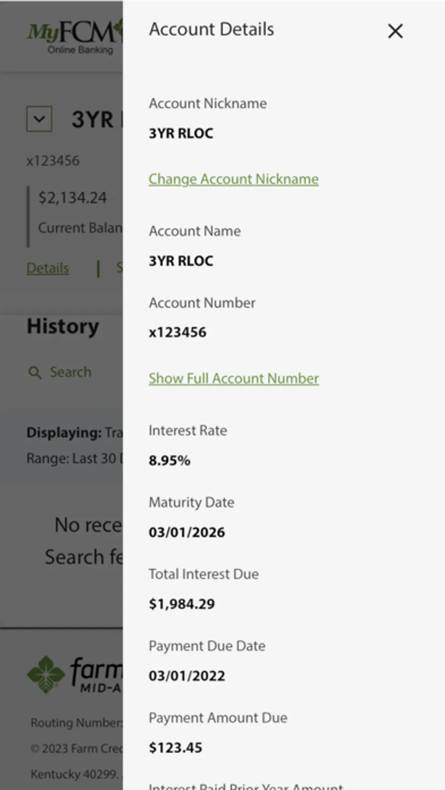
Task: Select the Account Name 3YR RLOC value
Action: click(181, 261)
